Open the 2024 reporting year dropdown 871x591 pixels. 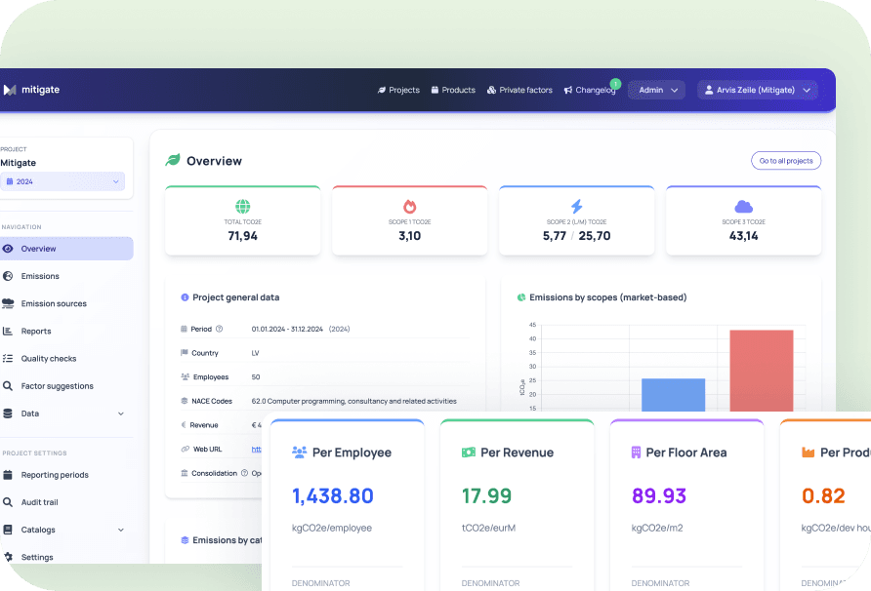click(x=62, y=181)
